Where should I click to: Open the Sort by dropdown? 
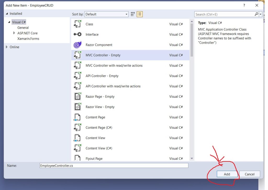tap(106, 14)
